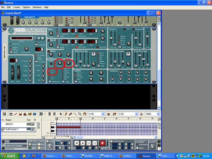
Task: Step Osc 2 octave value
Action: 76,41
